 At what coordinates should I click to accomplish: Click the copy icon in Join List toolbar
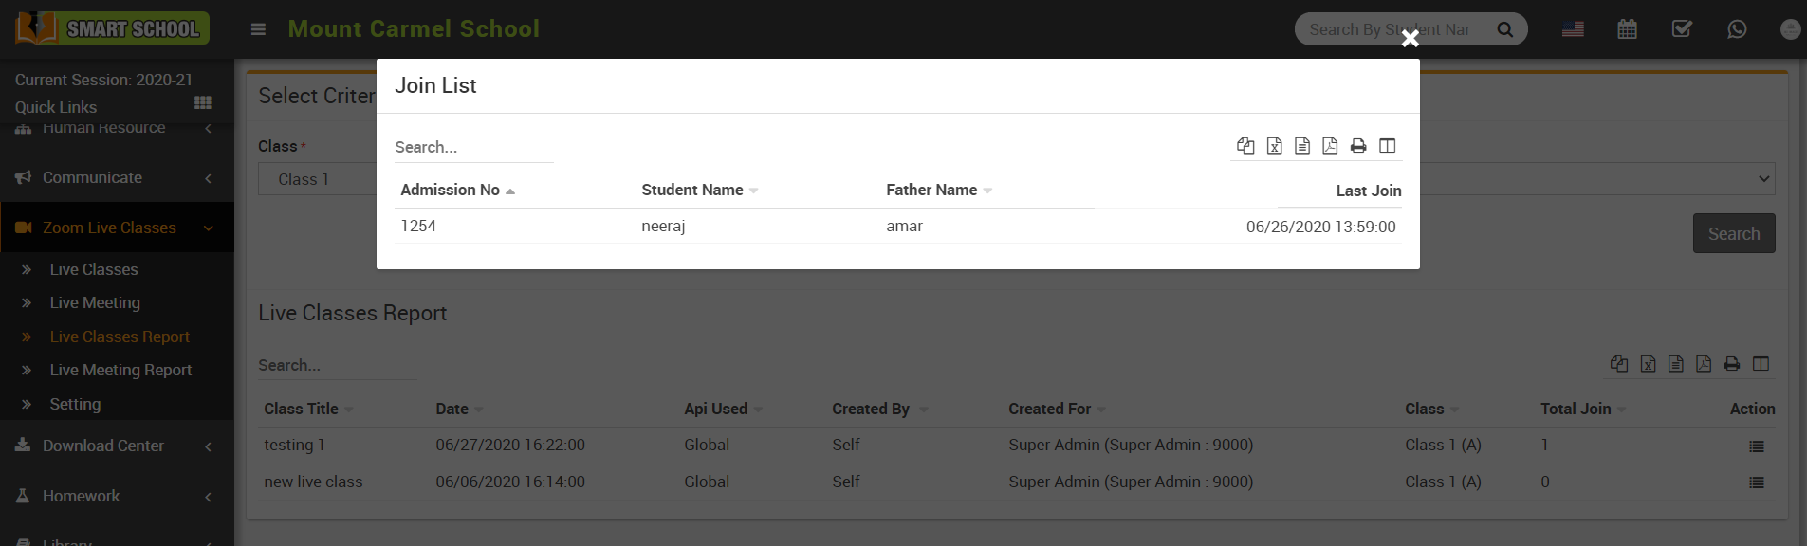click(1245, 146)
